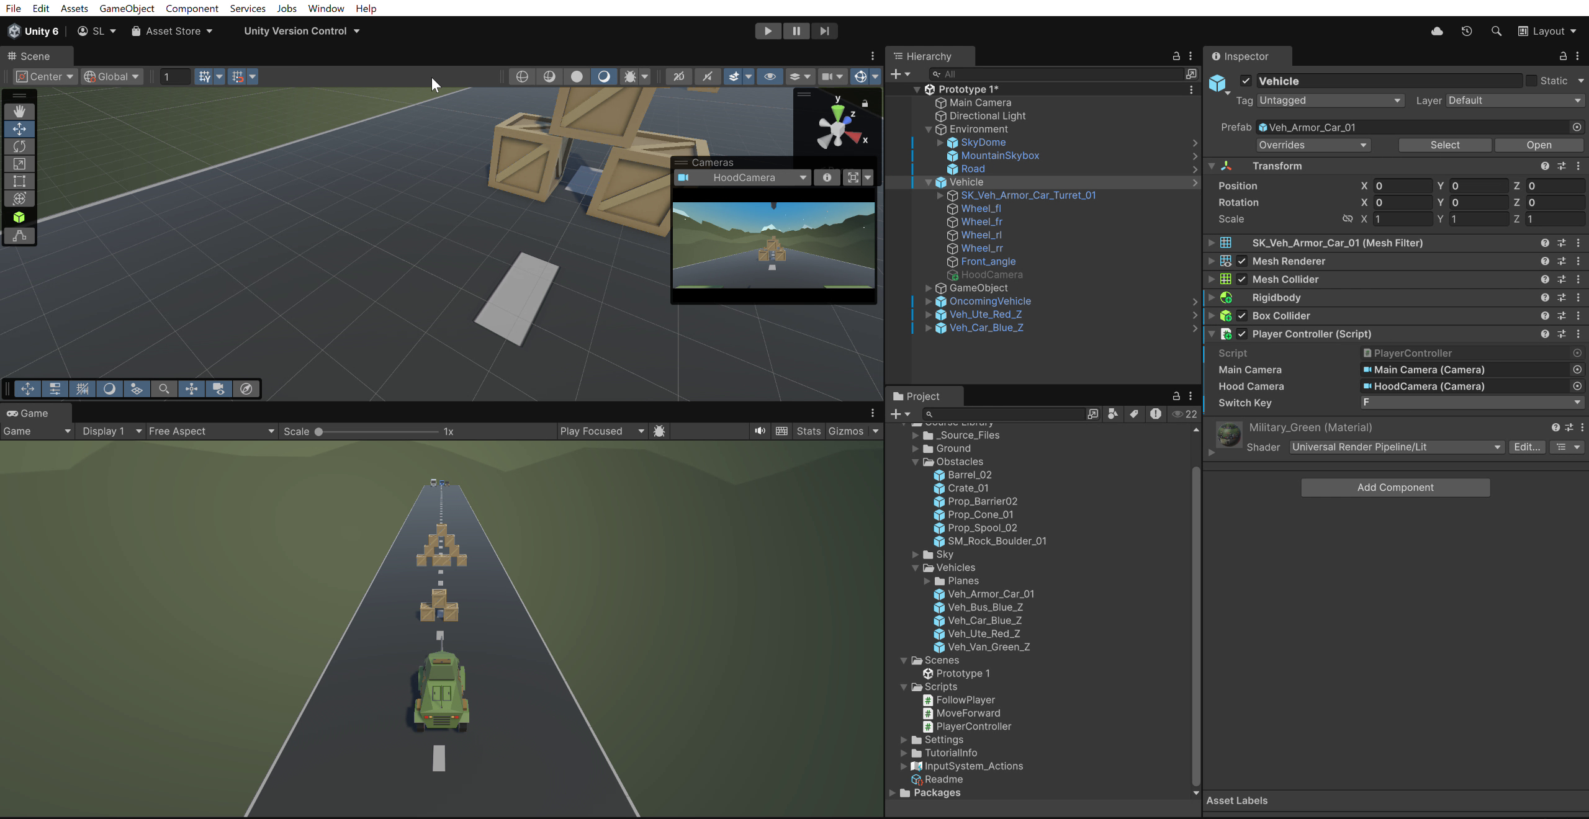1589x819 pixels.
Task: Select the Rotate tool in the Scene toolbar
Action: [19, 146]
